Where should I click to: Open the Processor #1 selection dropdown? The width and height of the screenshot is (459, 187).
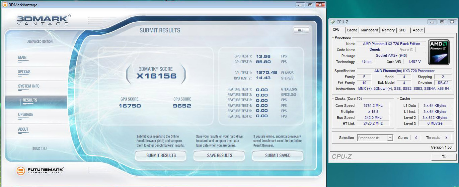(x=375, y=138)
